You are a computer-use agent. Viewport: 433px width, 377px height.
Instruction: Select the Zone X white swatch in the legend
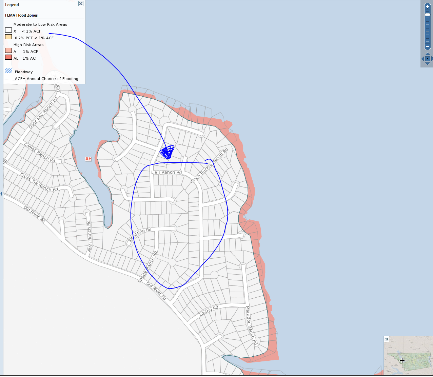click(x=8, y=30)
